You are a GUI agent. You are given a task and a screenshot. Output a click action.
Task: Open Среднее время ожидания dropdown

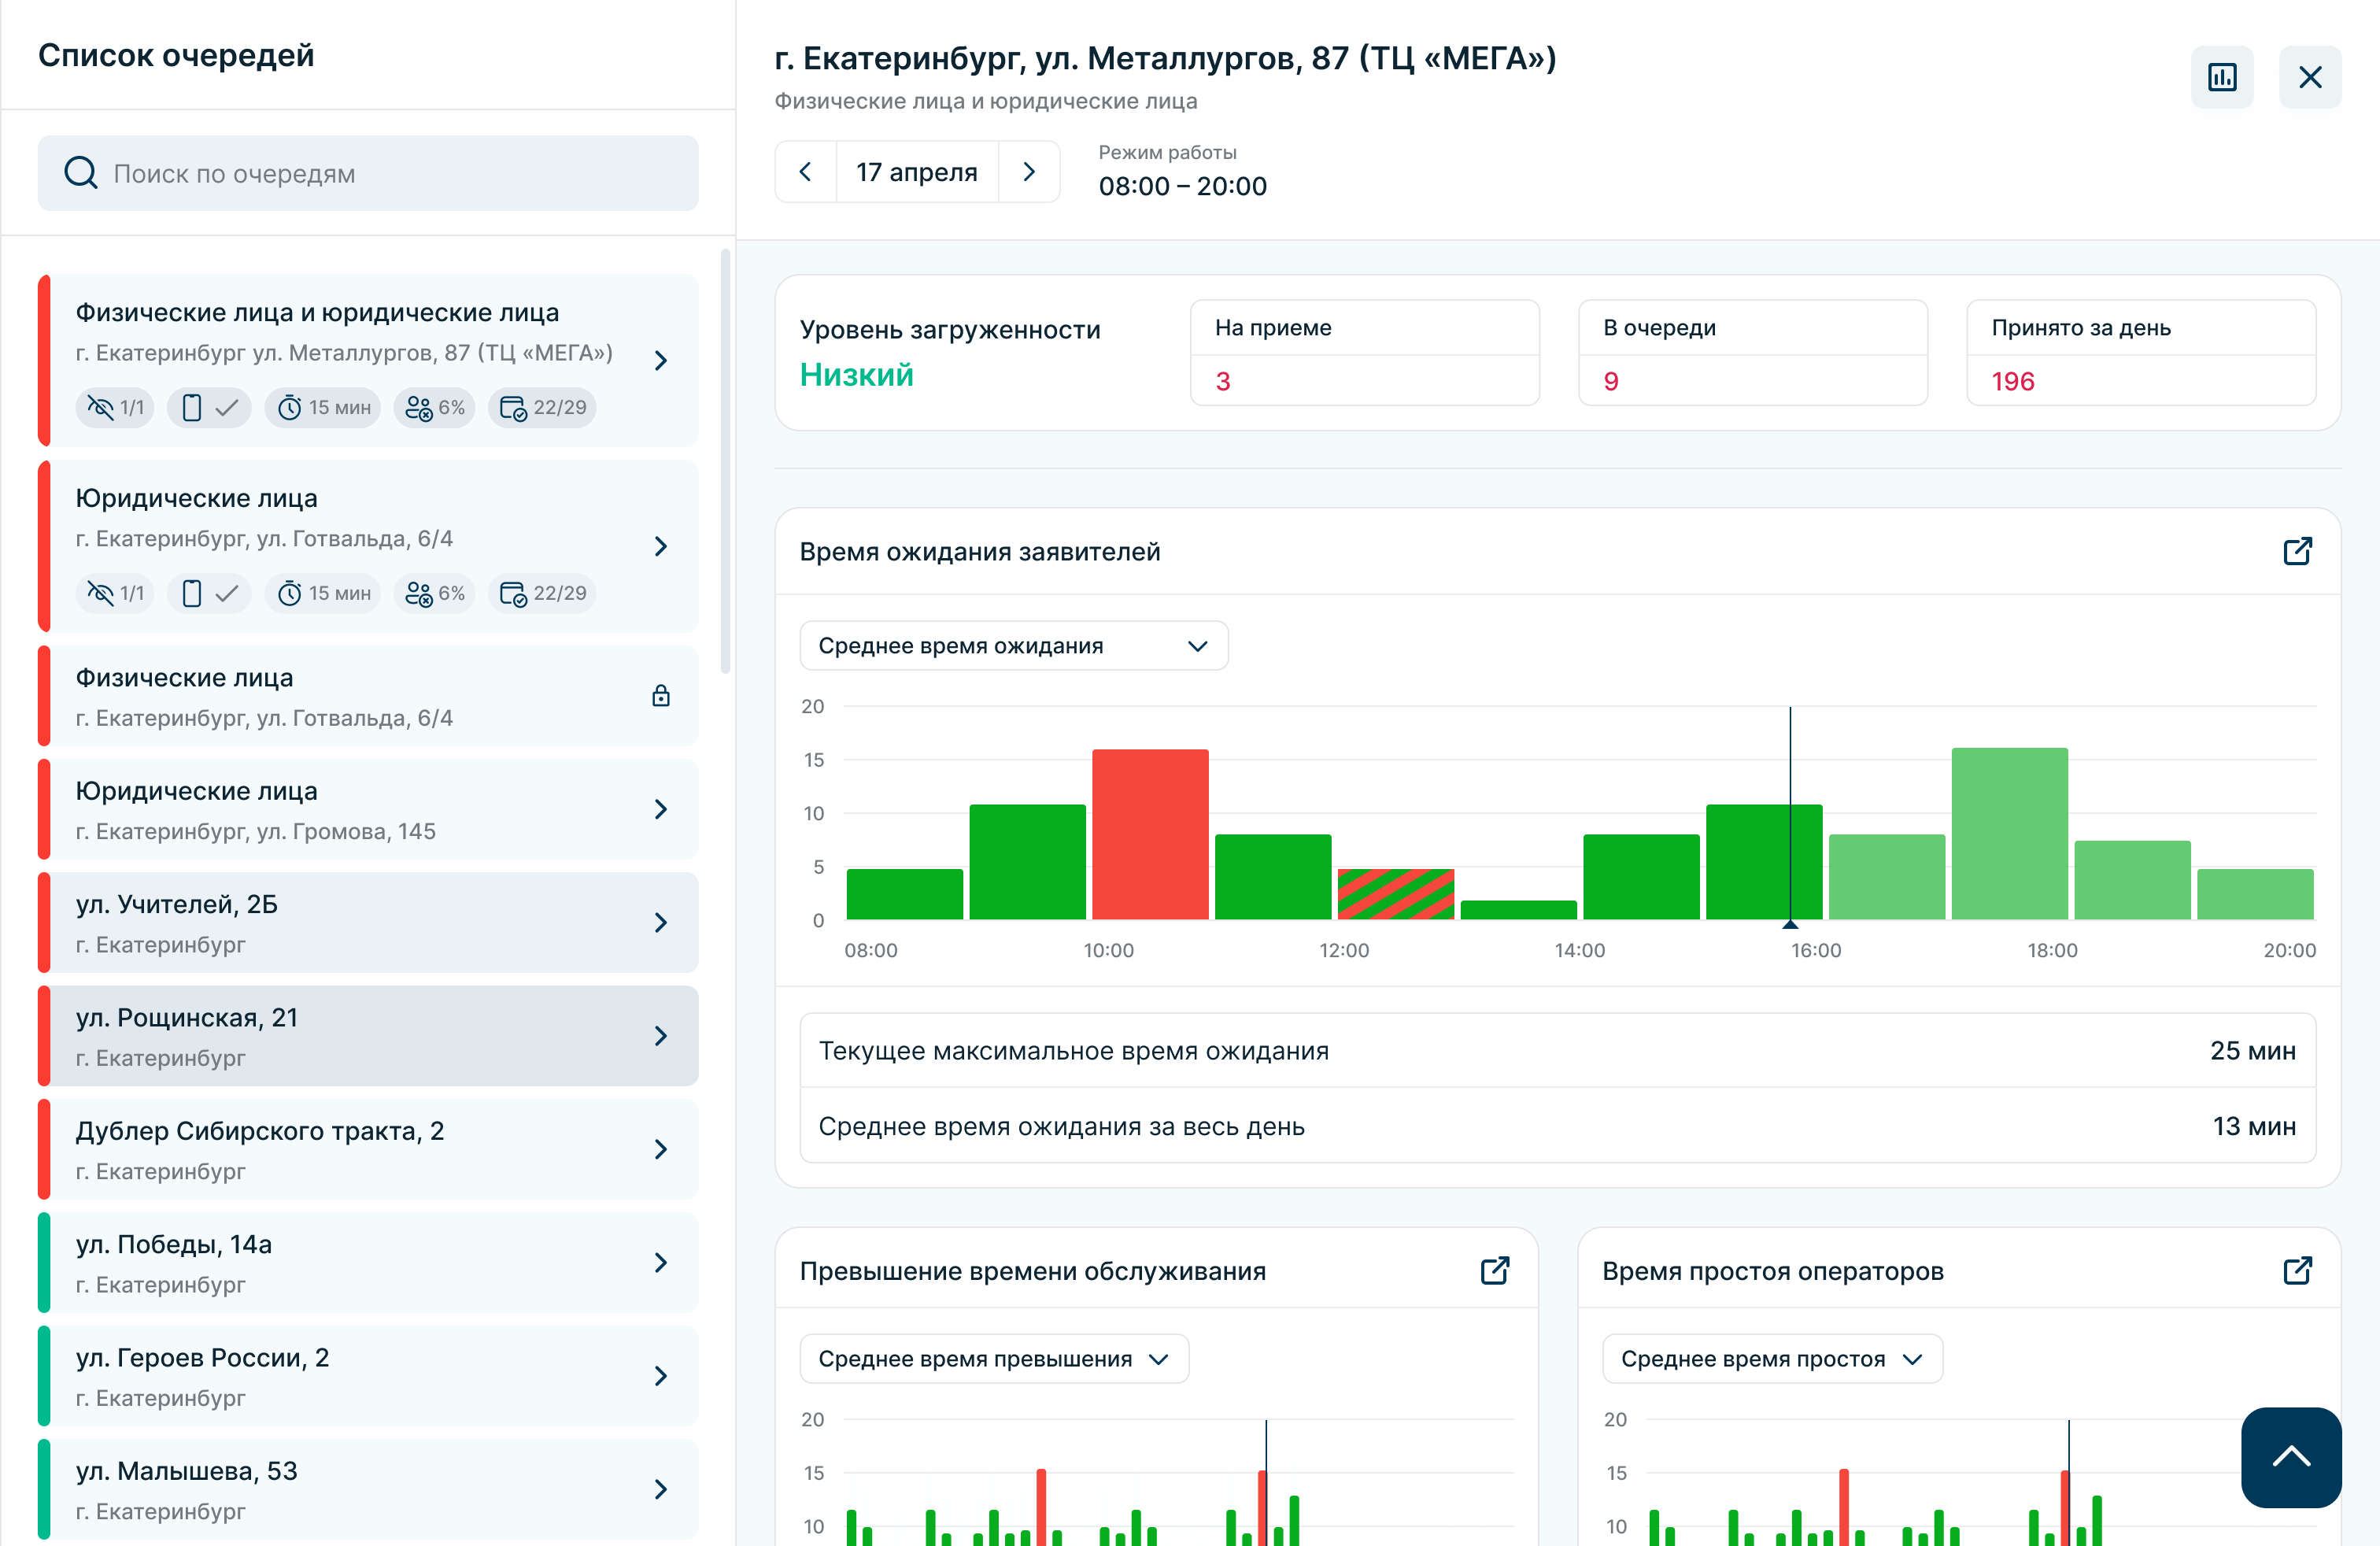(1014, 645)
